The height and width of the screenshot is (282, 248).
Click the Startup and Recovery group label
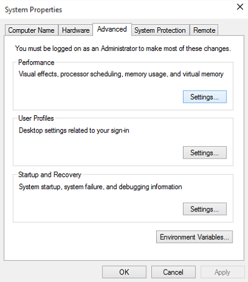[x=50, y=175]
